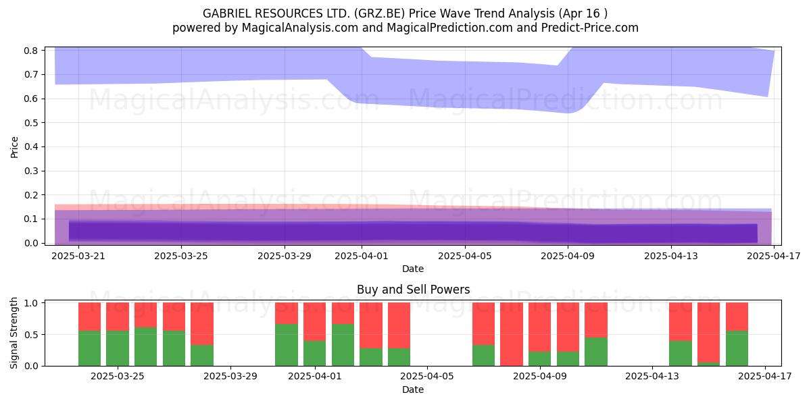Click 'Date' axis label under Buy and Sell Powers chart
The width and height of the screenshot is (811, 405).
click(413, 389)
